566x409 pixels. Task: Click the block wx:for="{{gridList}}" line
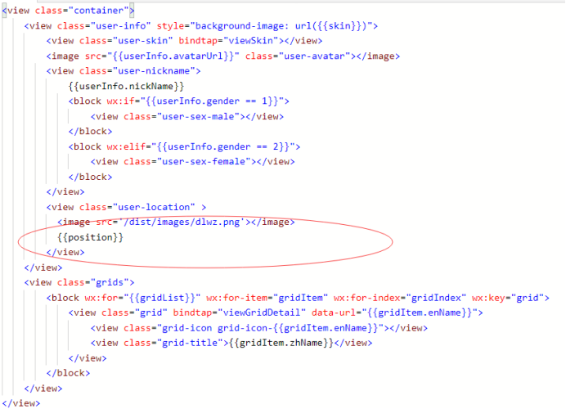298,298
